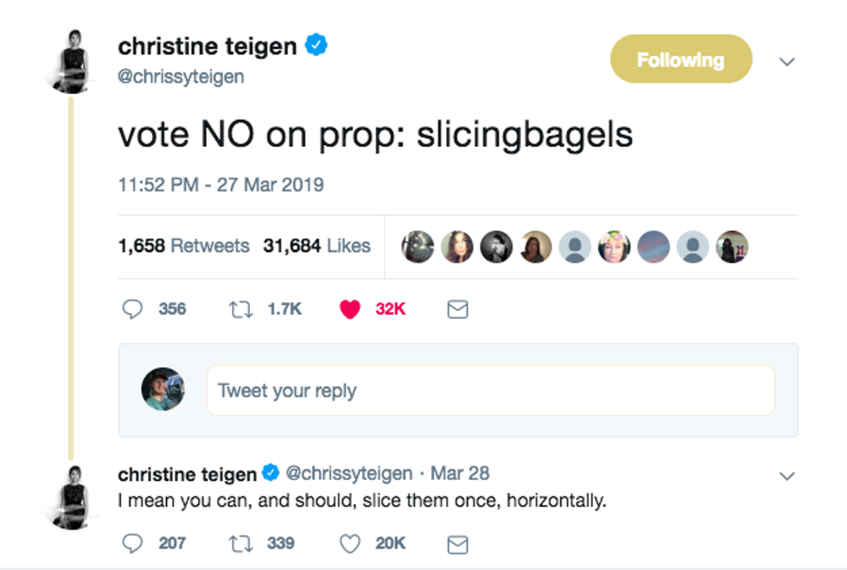Click the blue verified badge in the main header

[x=317, y=45]
